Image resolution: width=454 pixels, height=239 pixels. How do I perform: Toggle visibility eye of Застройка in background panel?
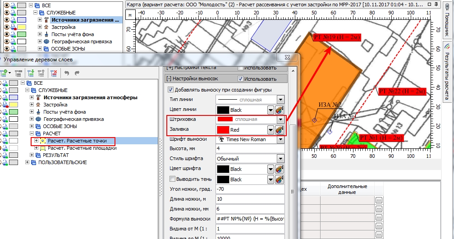click(x=6, y=27)
